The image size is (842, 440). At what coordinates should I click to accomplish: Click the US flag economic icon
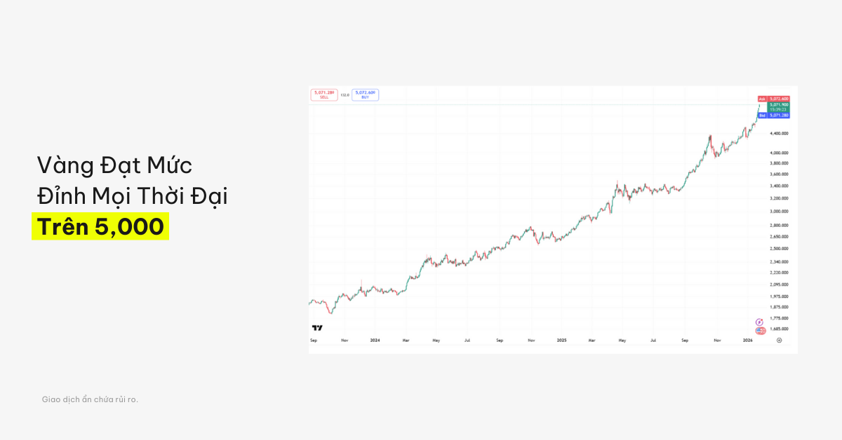pyautogui.click(x=760, y=331)
